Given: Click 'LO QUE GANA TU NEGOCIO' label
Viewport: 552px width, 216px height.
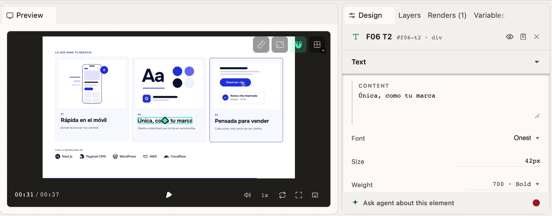Looking at the screenshot, I should click(73, 53).
